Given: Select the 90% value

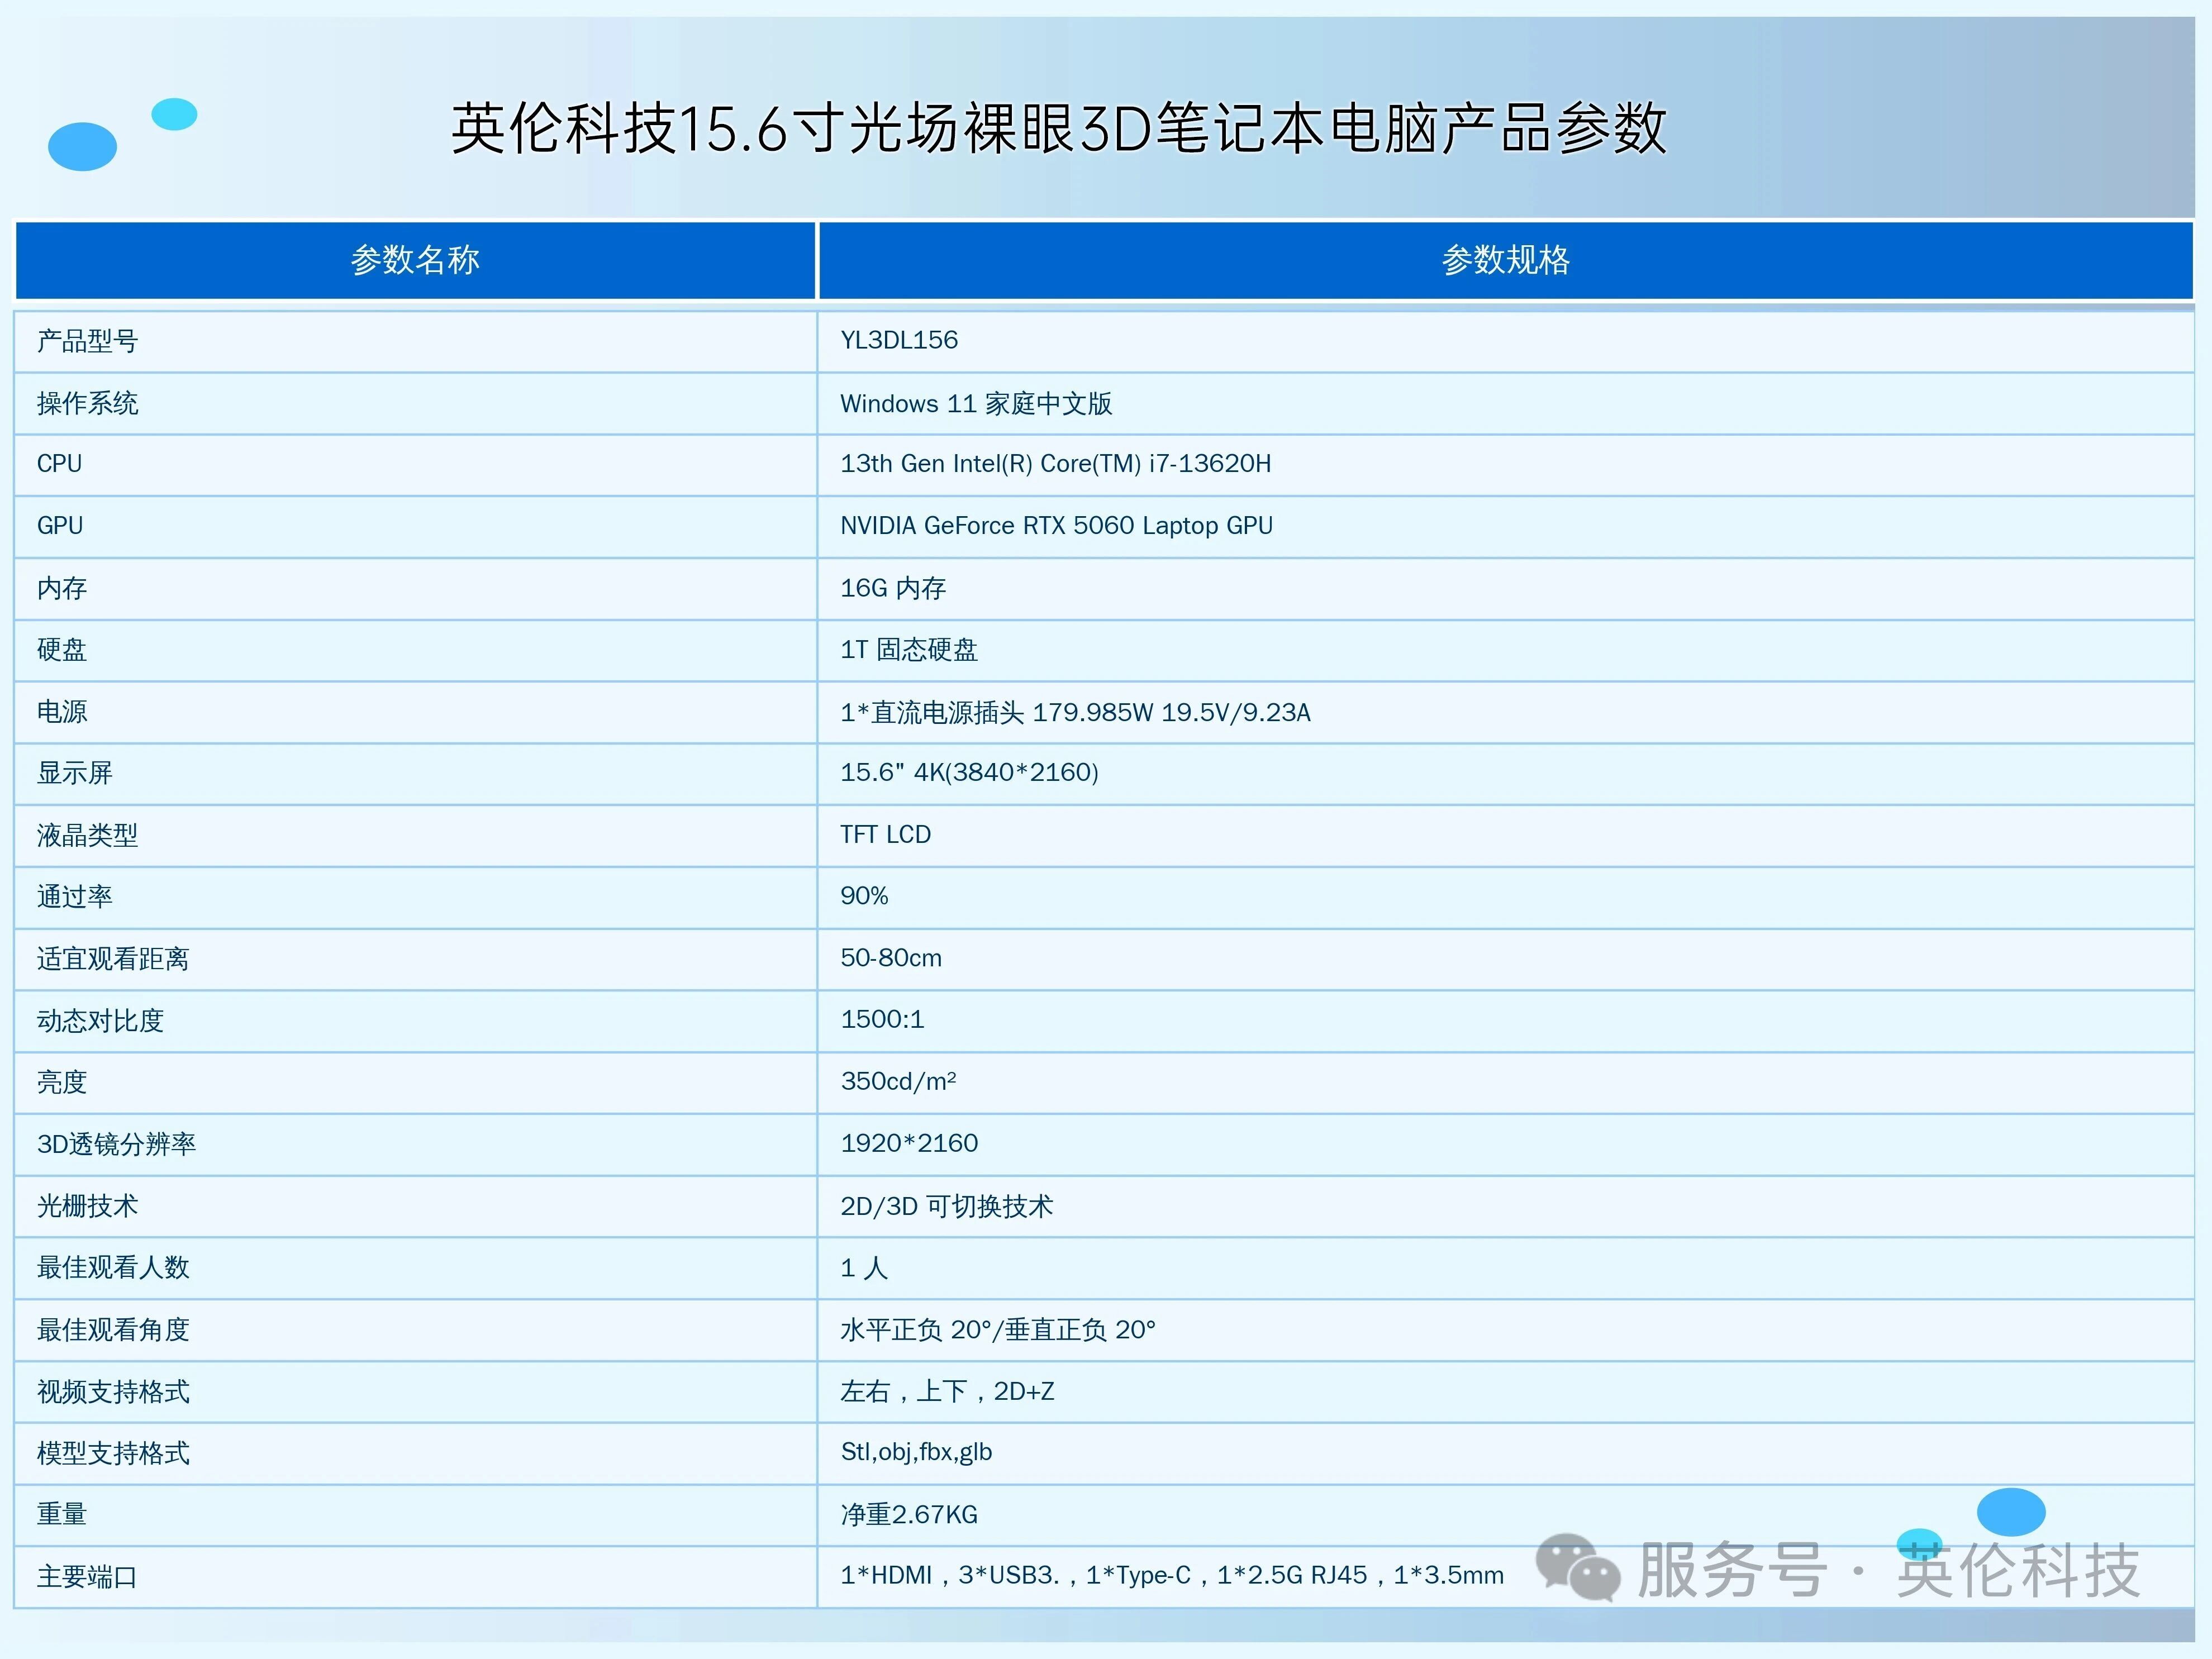Looking at the screenshot, I should (864, 896).
